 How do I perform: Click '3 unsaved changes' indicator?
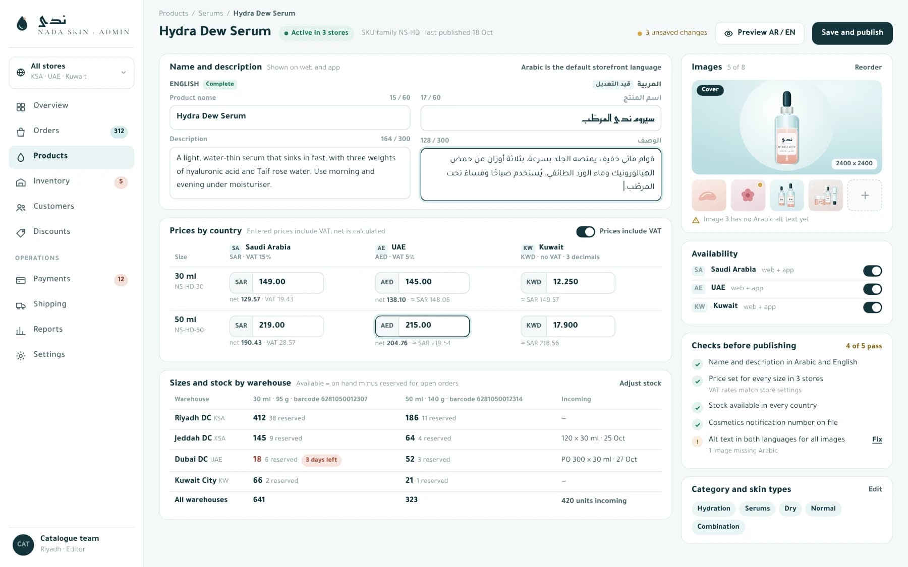tap(672, 33)
